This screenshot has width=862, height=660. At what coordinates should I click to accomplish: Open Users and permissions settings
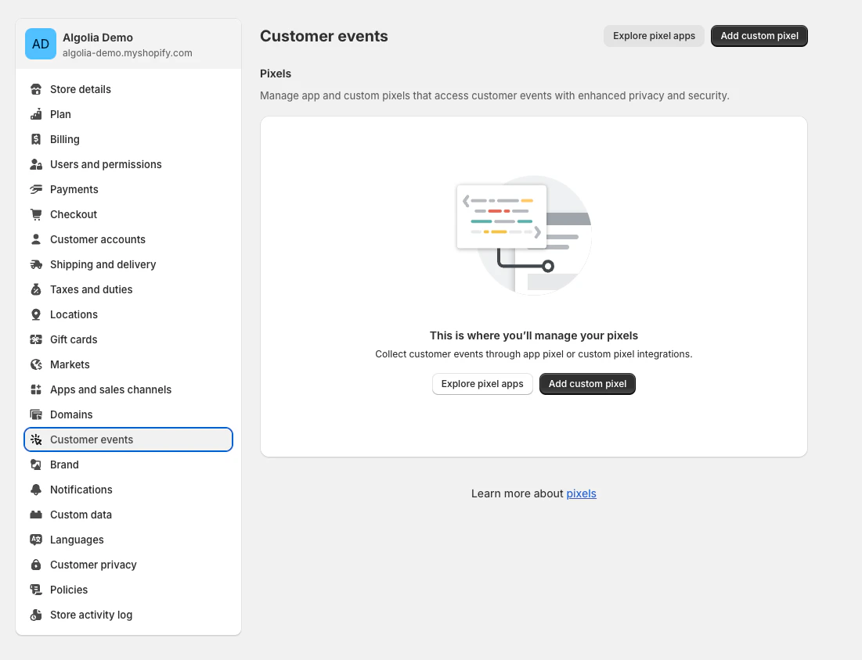(106, 164)
